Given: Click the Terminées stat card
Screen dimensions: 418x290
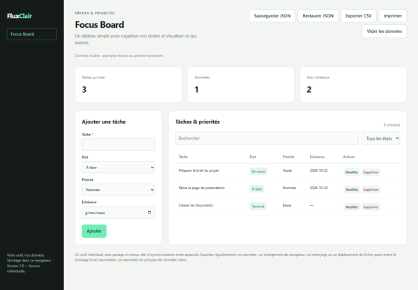Looking at the screenshot, I should (241, 85).
